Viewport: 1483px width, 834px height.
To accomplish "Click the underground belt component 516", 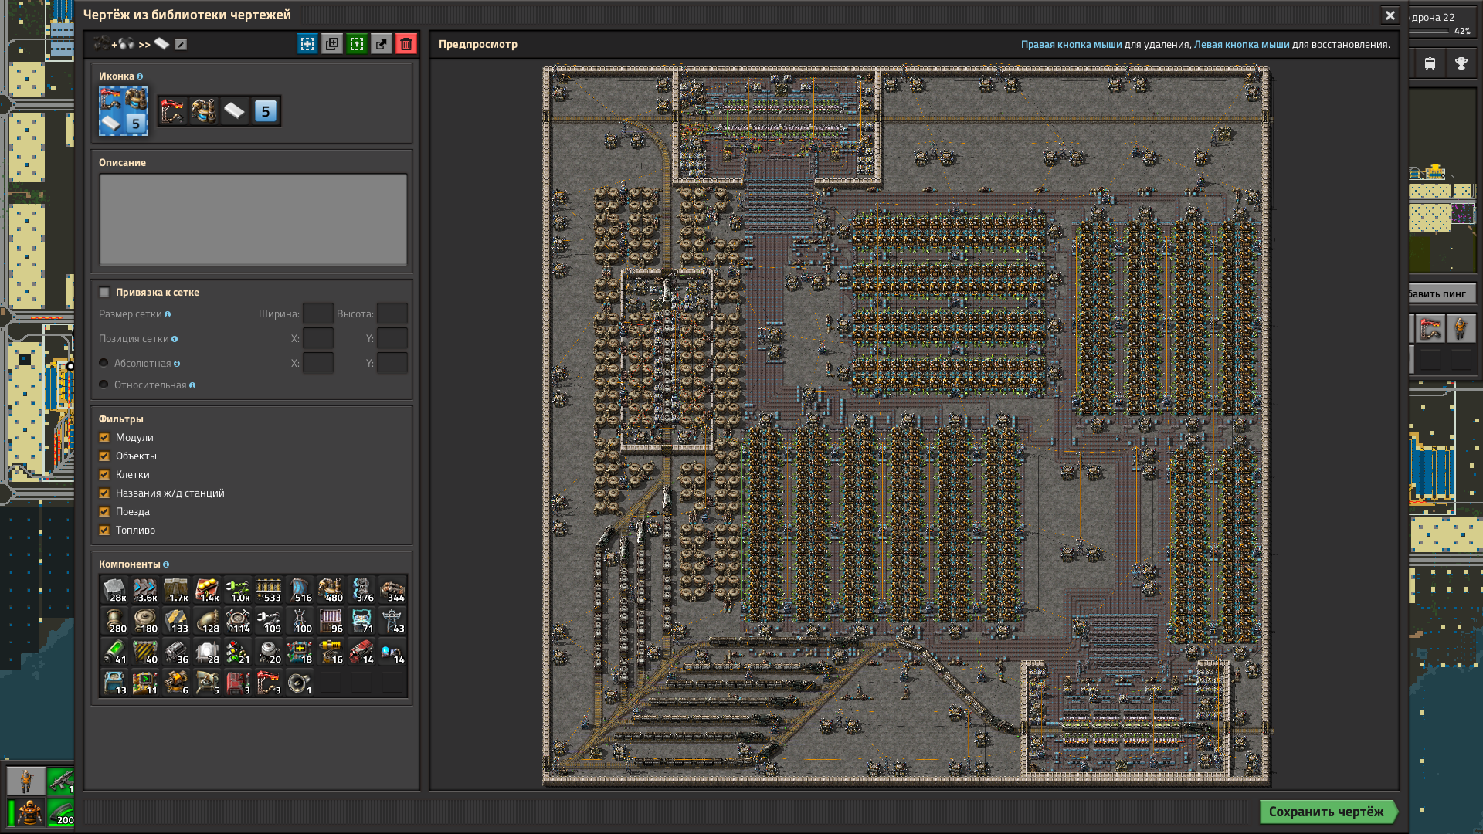I will 300,590.
